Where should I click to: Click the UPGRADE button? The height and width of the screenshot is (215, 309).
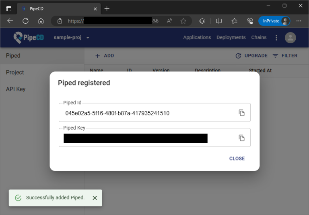coord(251,56)
